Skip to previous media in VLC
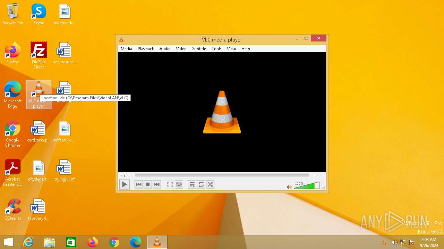 (139, 184)
